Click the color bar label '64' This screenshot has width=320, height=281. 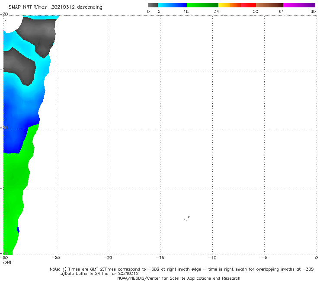[282, 11]
